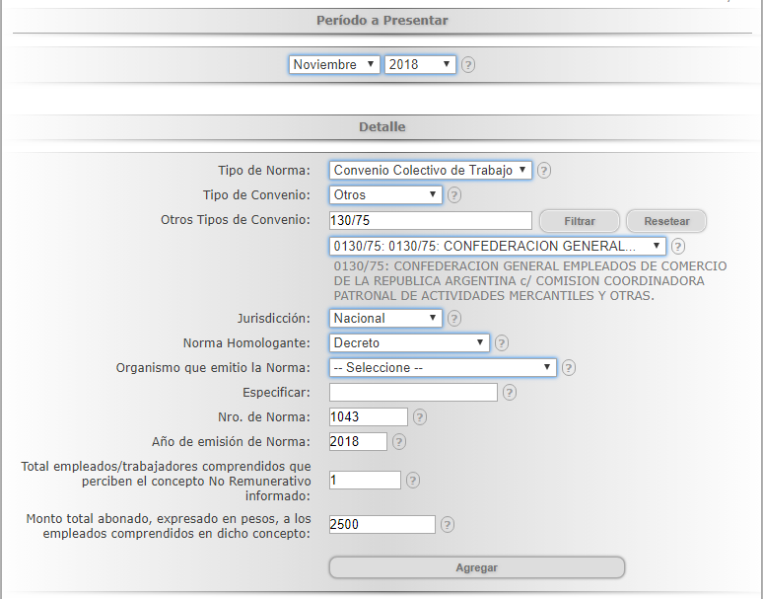Screen dimensions: 763x599
Task: Click help icon beside Jurisdicción dropdown
Action: click(454, 318)
